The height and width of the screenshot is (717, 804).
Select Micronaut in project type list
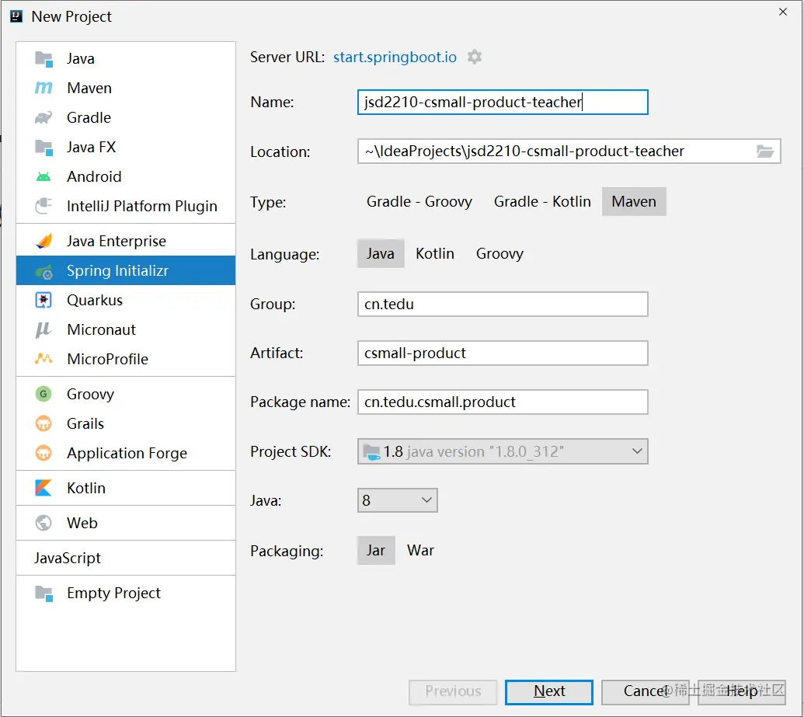tap(126, 330)
